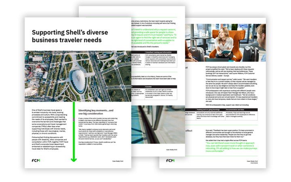Click paragraph starting 'FCM has always shown great care'
Image resolution: width=291 pixels, height=182 pixels.
click(x=231, y=71)
